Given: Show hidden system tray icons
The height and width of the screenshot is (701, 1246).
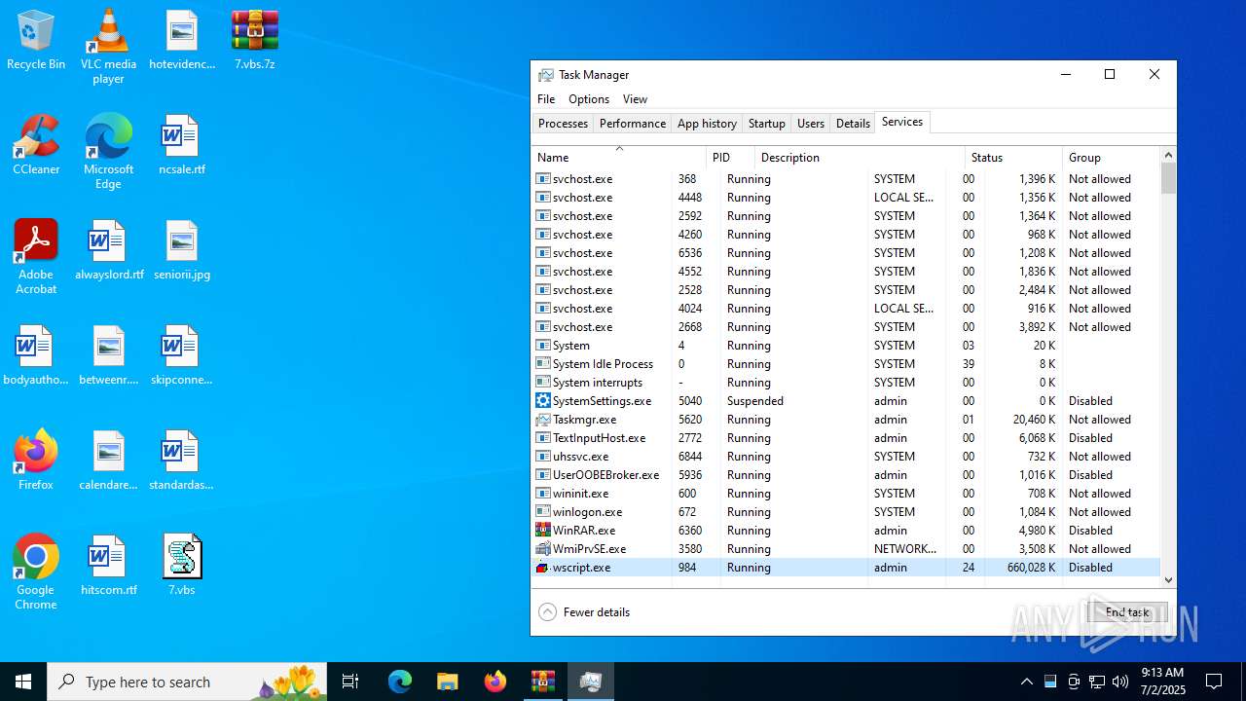Looking at the screenshot, I should point(1027,682).
